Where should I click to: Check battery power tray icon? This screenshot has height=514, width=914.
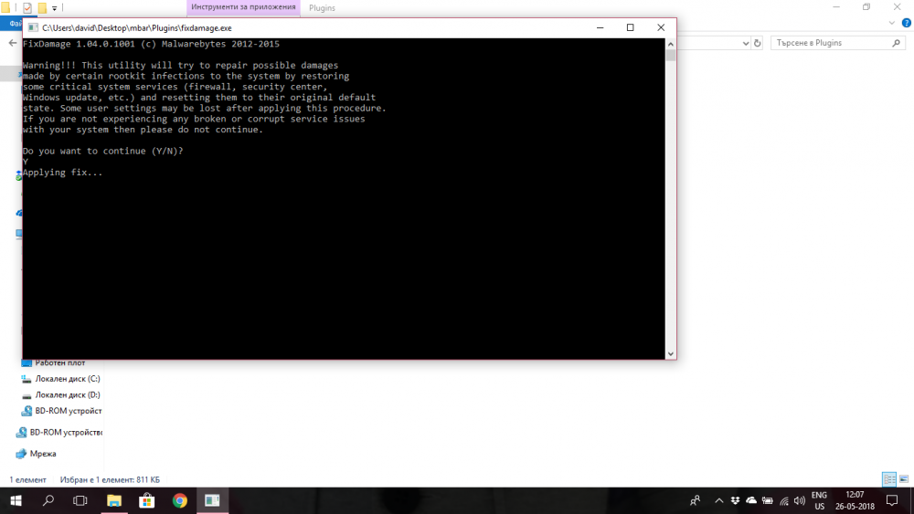768,500
